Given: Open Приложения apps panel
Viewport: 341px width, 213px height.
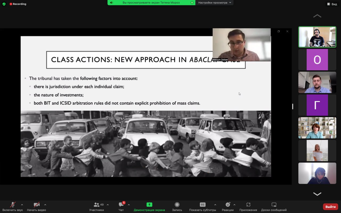Looking at the screenshot, I should coord(248,205).
